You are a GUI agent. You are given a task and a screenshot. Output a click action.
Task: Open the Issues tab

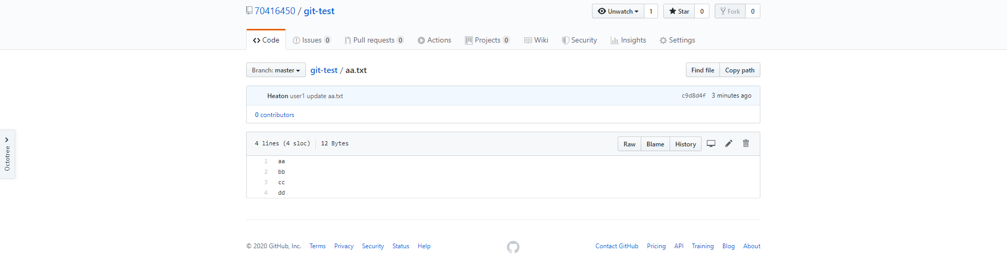click(312, 40)
